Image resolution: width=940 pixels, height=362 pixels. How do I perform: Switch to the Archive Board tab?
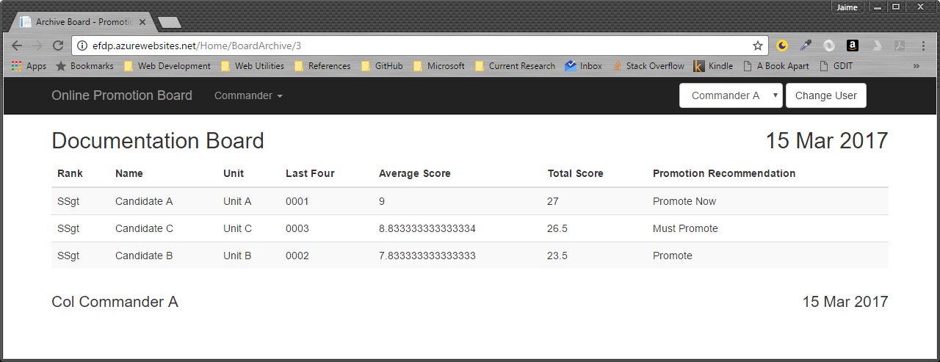(x=81, y=22)
